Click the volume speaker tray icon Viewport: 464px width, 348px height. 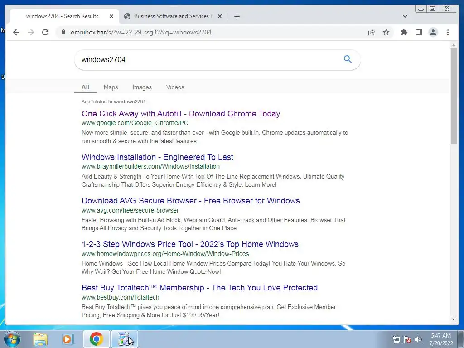418,339
